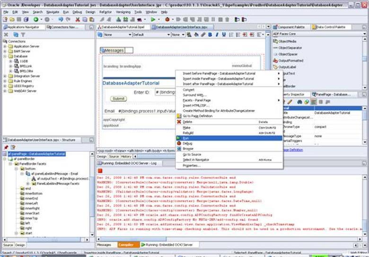The width and height of the screenshot is (369, 257).
Task: Select the BPELLink database connection
Action: pos(26,66)
